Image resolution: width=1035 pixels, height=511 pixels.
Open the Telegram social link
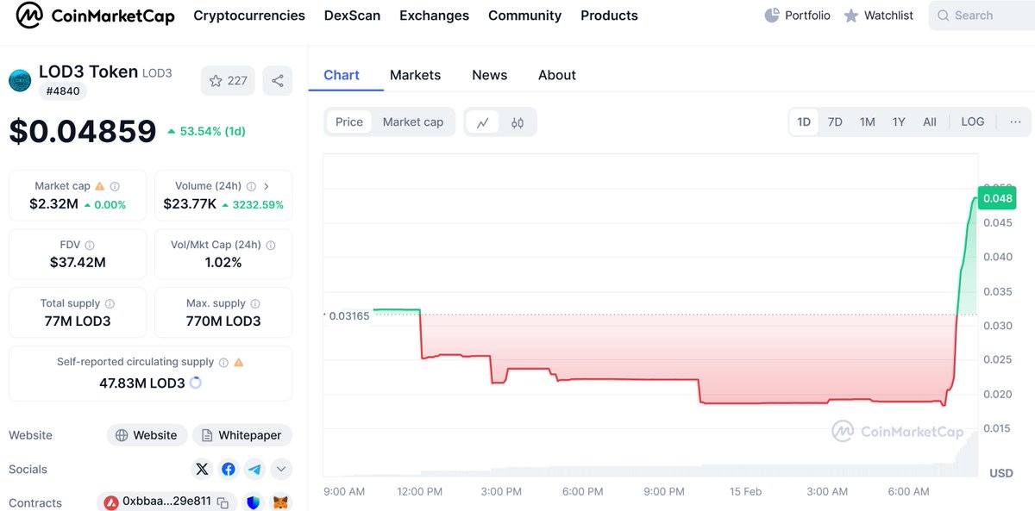(254, 470)
